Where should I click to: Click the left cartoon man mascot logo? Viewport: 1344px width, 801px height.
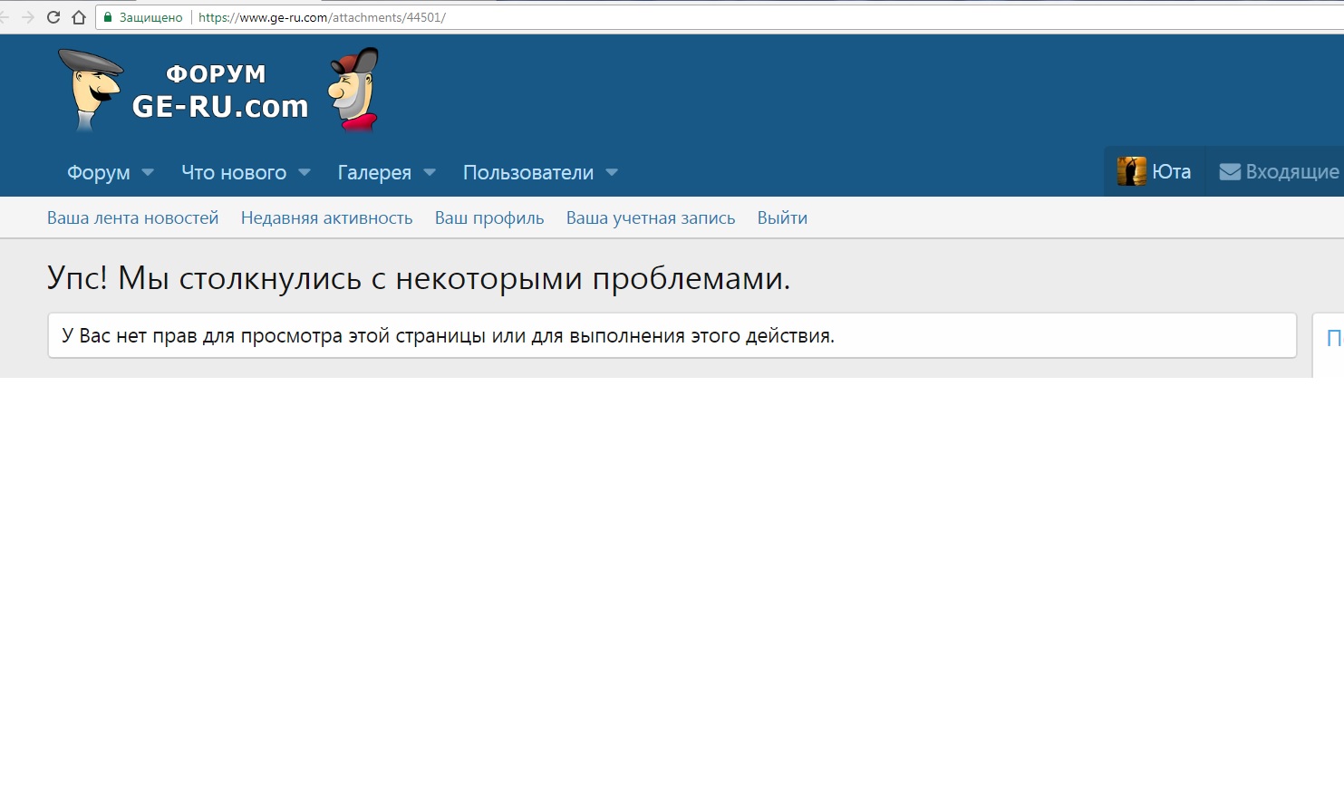91,90
